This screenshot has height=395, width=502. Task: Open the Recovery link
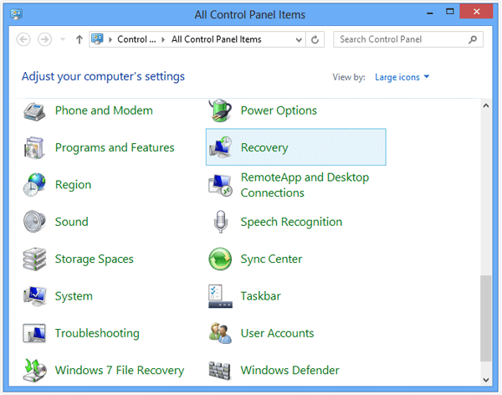[264, 148]
